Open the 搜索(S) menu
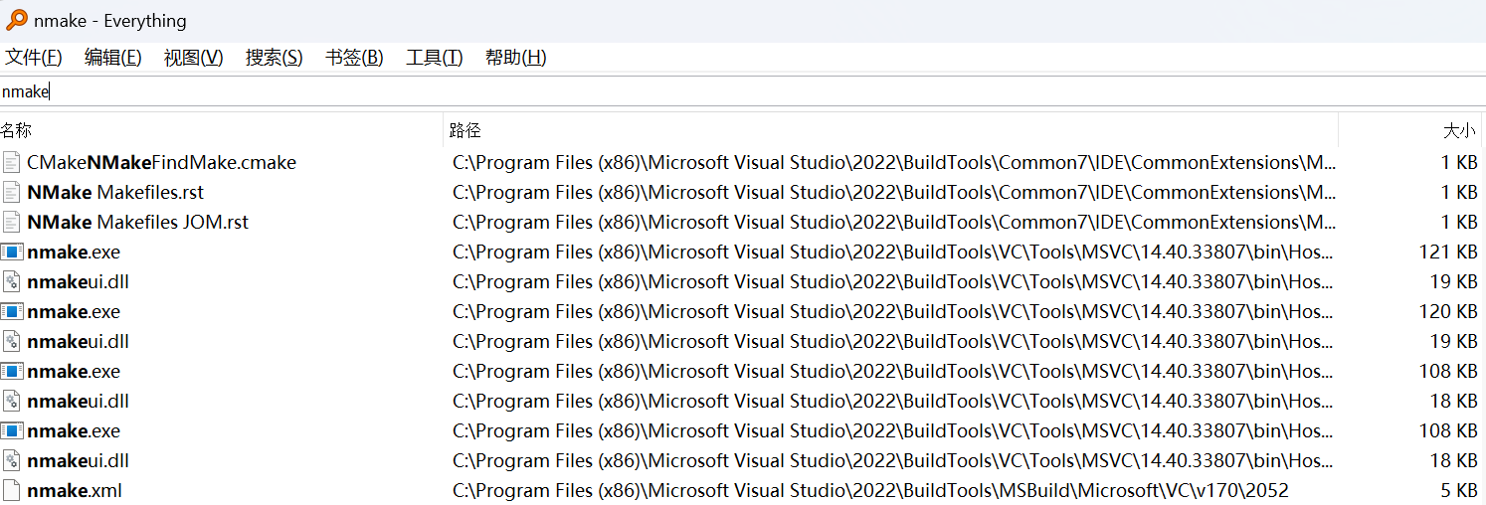Image resolution: width=1486 pixels, height=505 pixels. click(x=275, y=58)
